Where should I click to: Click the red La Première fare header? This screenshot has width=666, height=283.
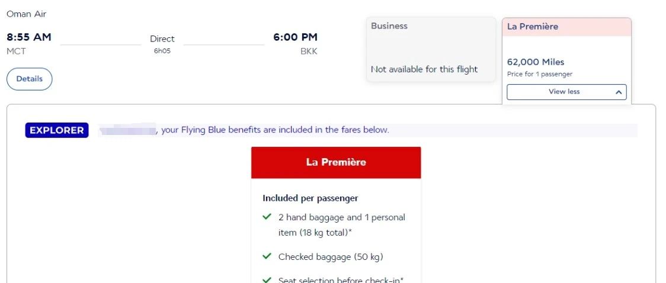coord(336,162)
